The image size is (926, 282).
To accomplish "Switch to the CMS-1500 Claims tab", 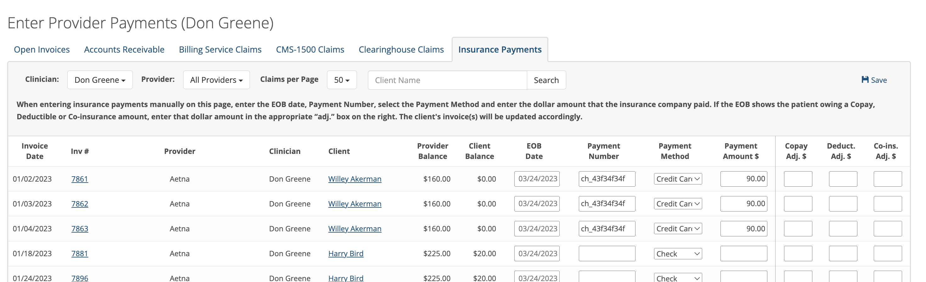I will pyautogui.click(x=310, y=50).
